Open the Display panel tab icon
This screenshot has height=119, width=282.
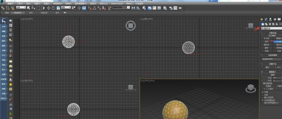pos(279,19)
